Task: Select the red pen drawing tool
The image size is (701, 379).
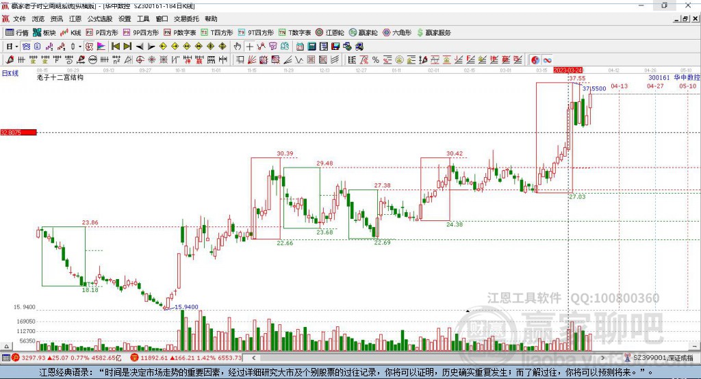Action: (10, 60)
